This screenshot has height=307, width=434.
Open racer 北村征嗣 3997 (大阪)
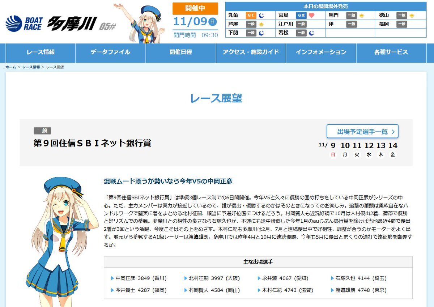point(214,278)
